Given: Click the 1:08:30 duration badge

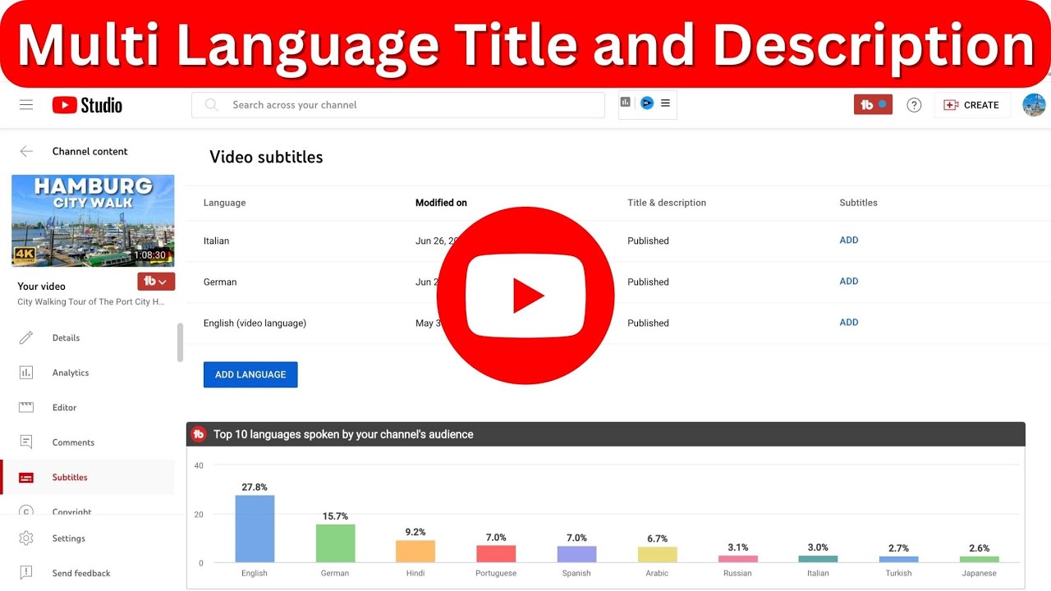Looking at the screenshot, I should coord(149,255).
